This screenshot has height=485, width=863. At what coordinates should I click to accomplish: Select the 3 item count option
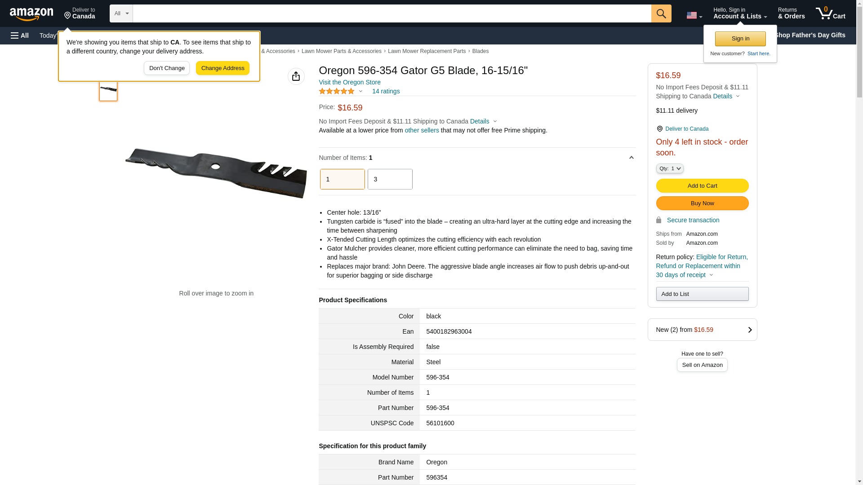(x=390, y=179)
